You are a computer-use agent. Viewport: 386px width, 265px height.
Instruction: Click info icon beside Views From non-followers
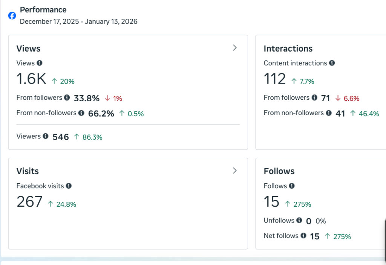[81, 113]
